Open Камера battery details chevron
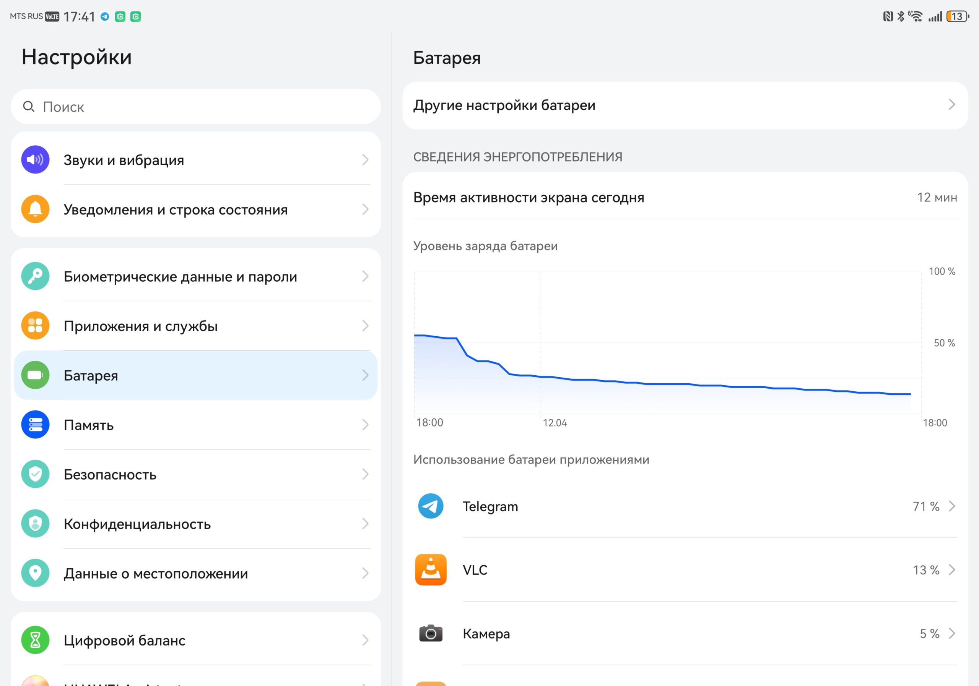The width and height of the screenshot is (979, 686). coord(952,633)
